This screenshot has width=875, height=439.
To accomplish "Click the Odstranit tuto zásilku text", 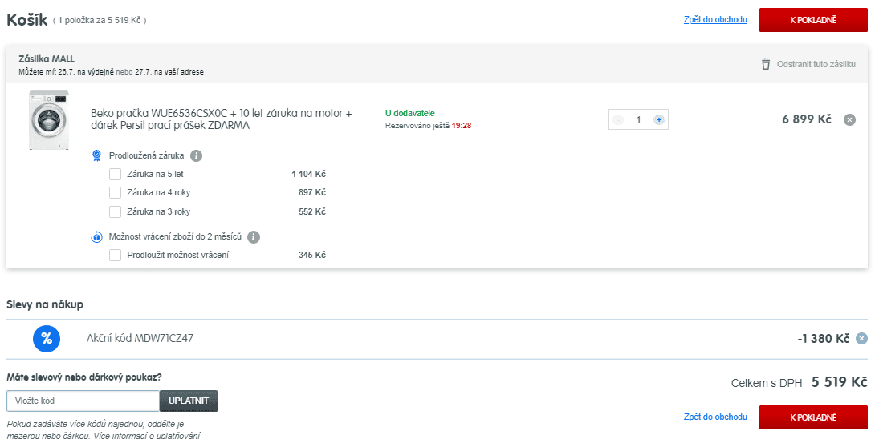I will click(x=816, y=64).
